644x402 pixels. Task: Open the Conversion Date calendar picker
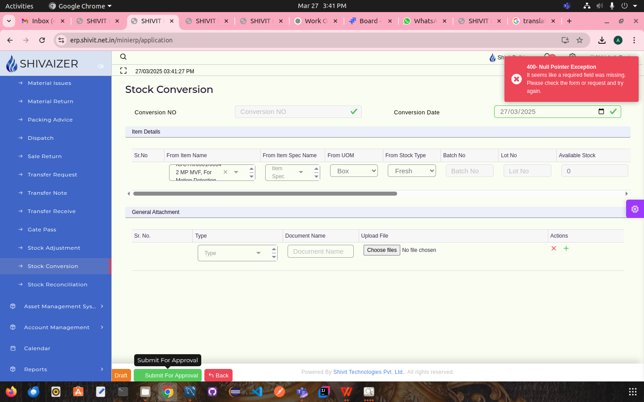(601, 112)
